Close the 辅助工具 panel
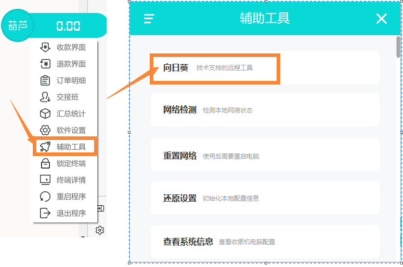Viewport: 403px width, 267px height. 381,19
